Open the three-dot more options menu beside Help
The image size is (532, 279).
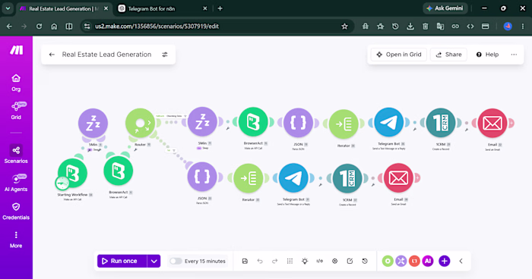point(514,55)
